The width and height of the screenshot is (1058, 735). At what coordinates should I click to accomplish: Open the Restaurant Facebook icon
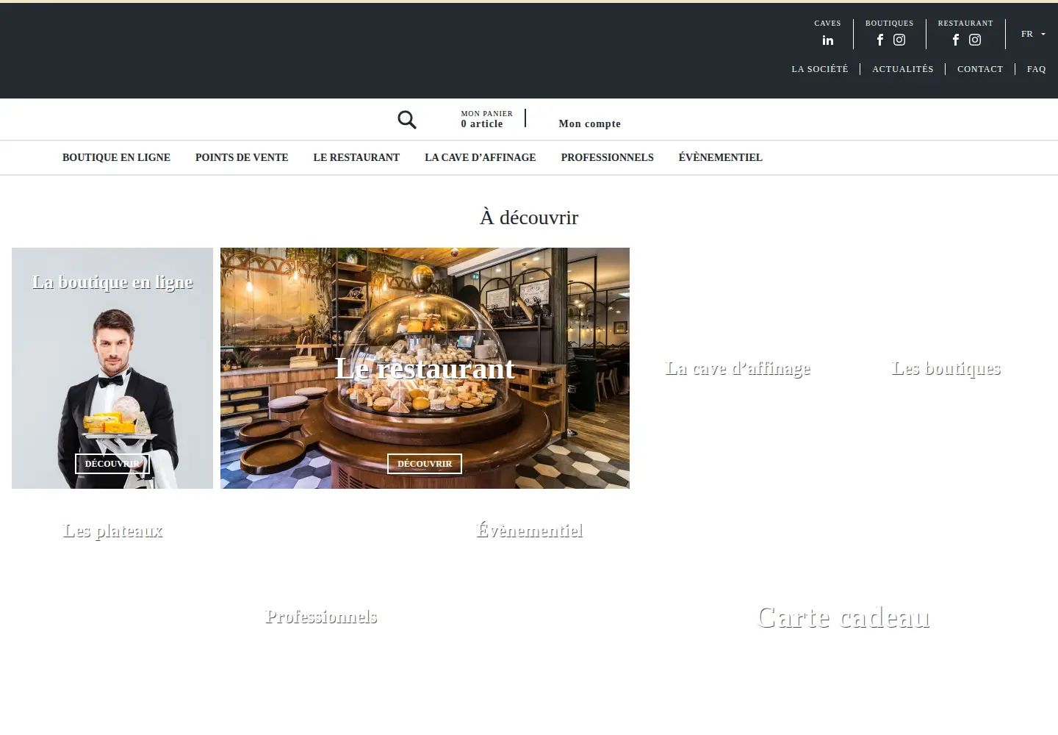[956, 40]
